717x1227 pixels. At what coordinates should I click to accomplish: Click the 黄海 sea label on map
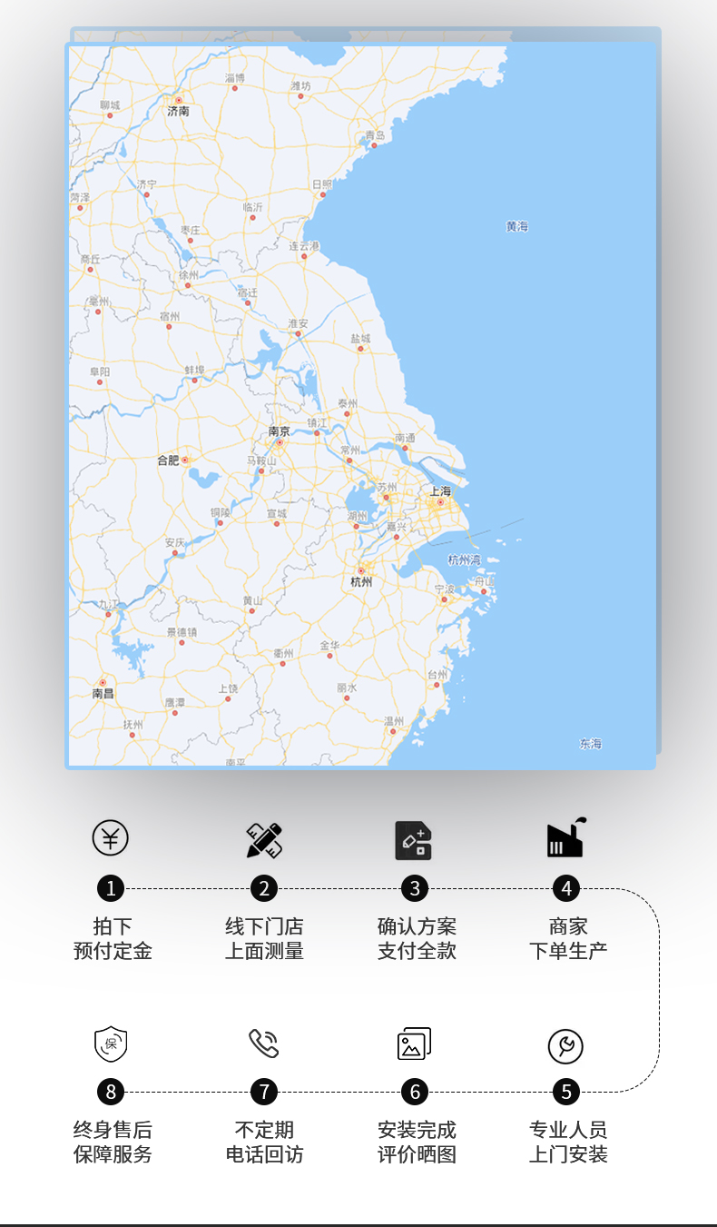click(516, 226)
